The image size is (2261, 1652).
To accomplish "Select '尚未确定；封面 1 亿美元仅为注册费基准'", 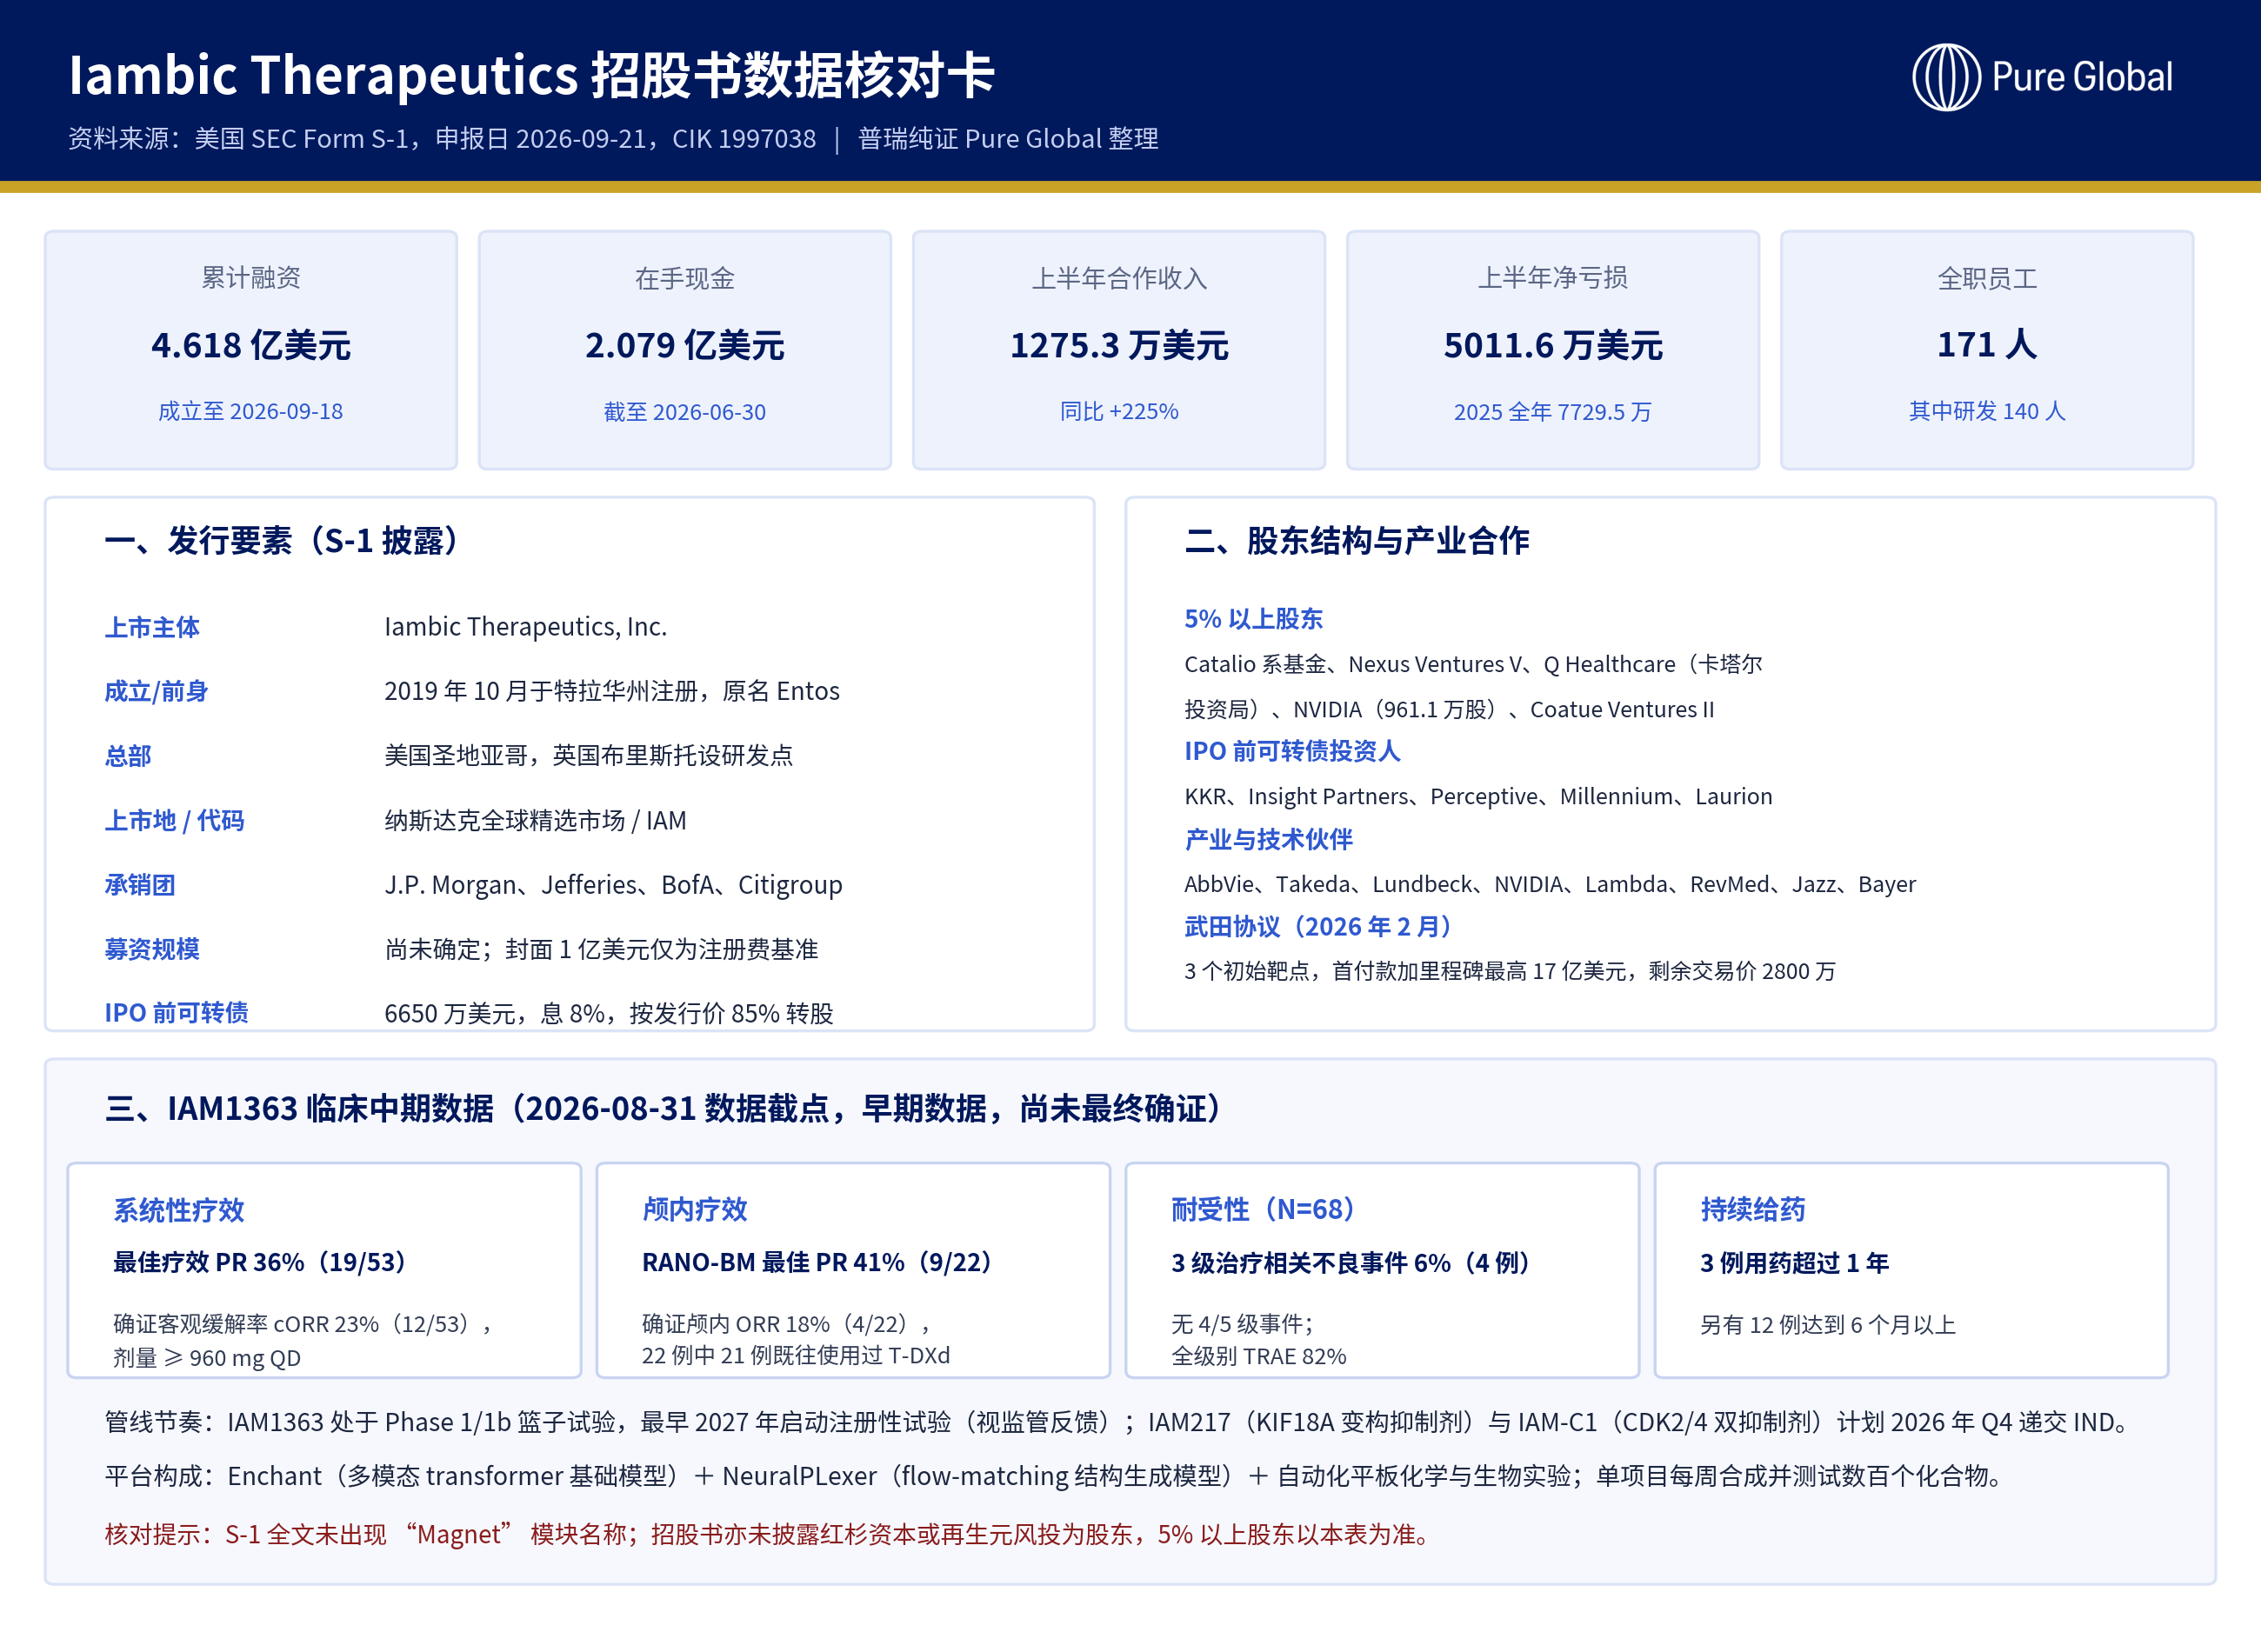I will click(601, 949).
